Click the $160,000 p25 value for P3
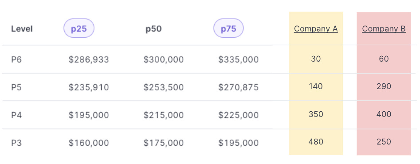The image size is (420, 164). tap(89, 143)
